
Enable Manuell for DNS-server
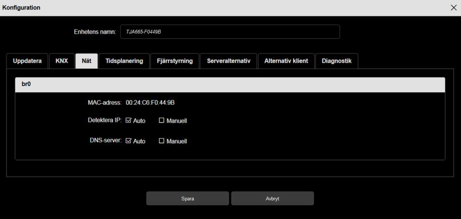pos(161,141)
